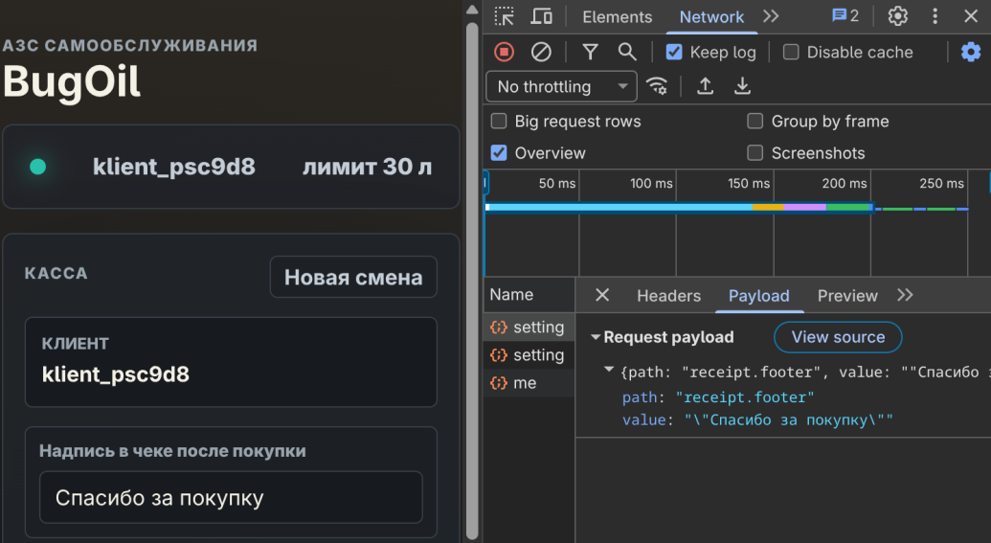Show more DevTools panel tabs
991x543 pixels.
pyautogui.click(x=771, y=16)
